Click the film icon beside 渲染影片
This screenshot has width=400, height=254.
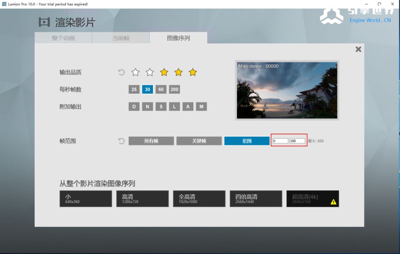pyautogui.click(x=44, y=22)
